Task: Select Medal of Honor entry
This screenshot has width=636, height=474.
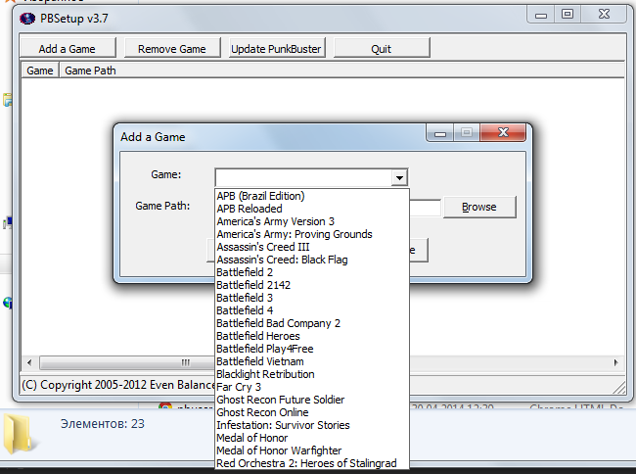Action: pyautogui.click(x=312, y=438)
